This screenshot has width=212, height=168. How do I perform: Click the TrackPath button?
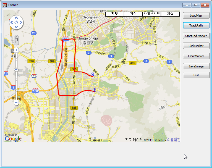coord(196,25)
